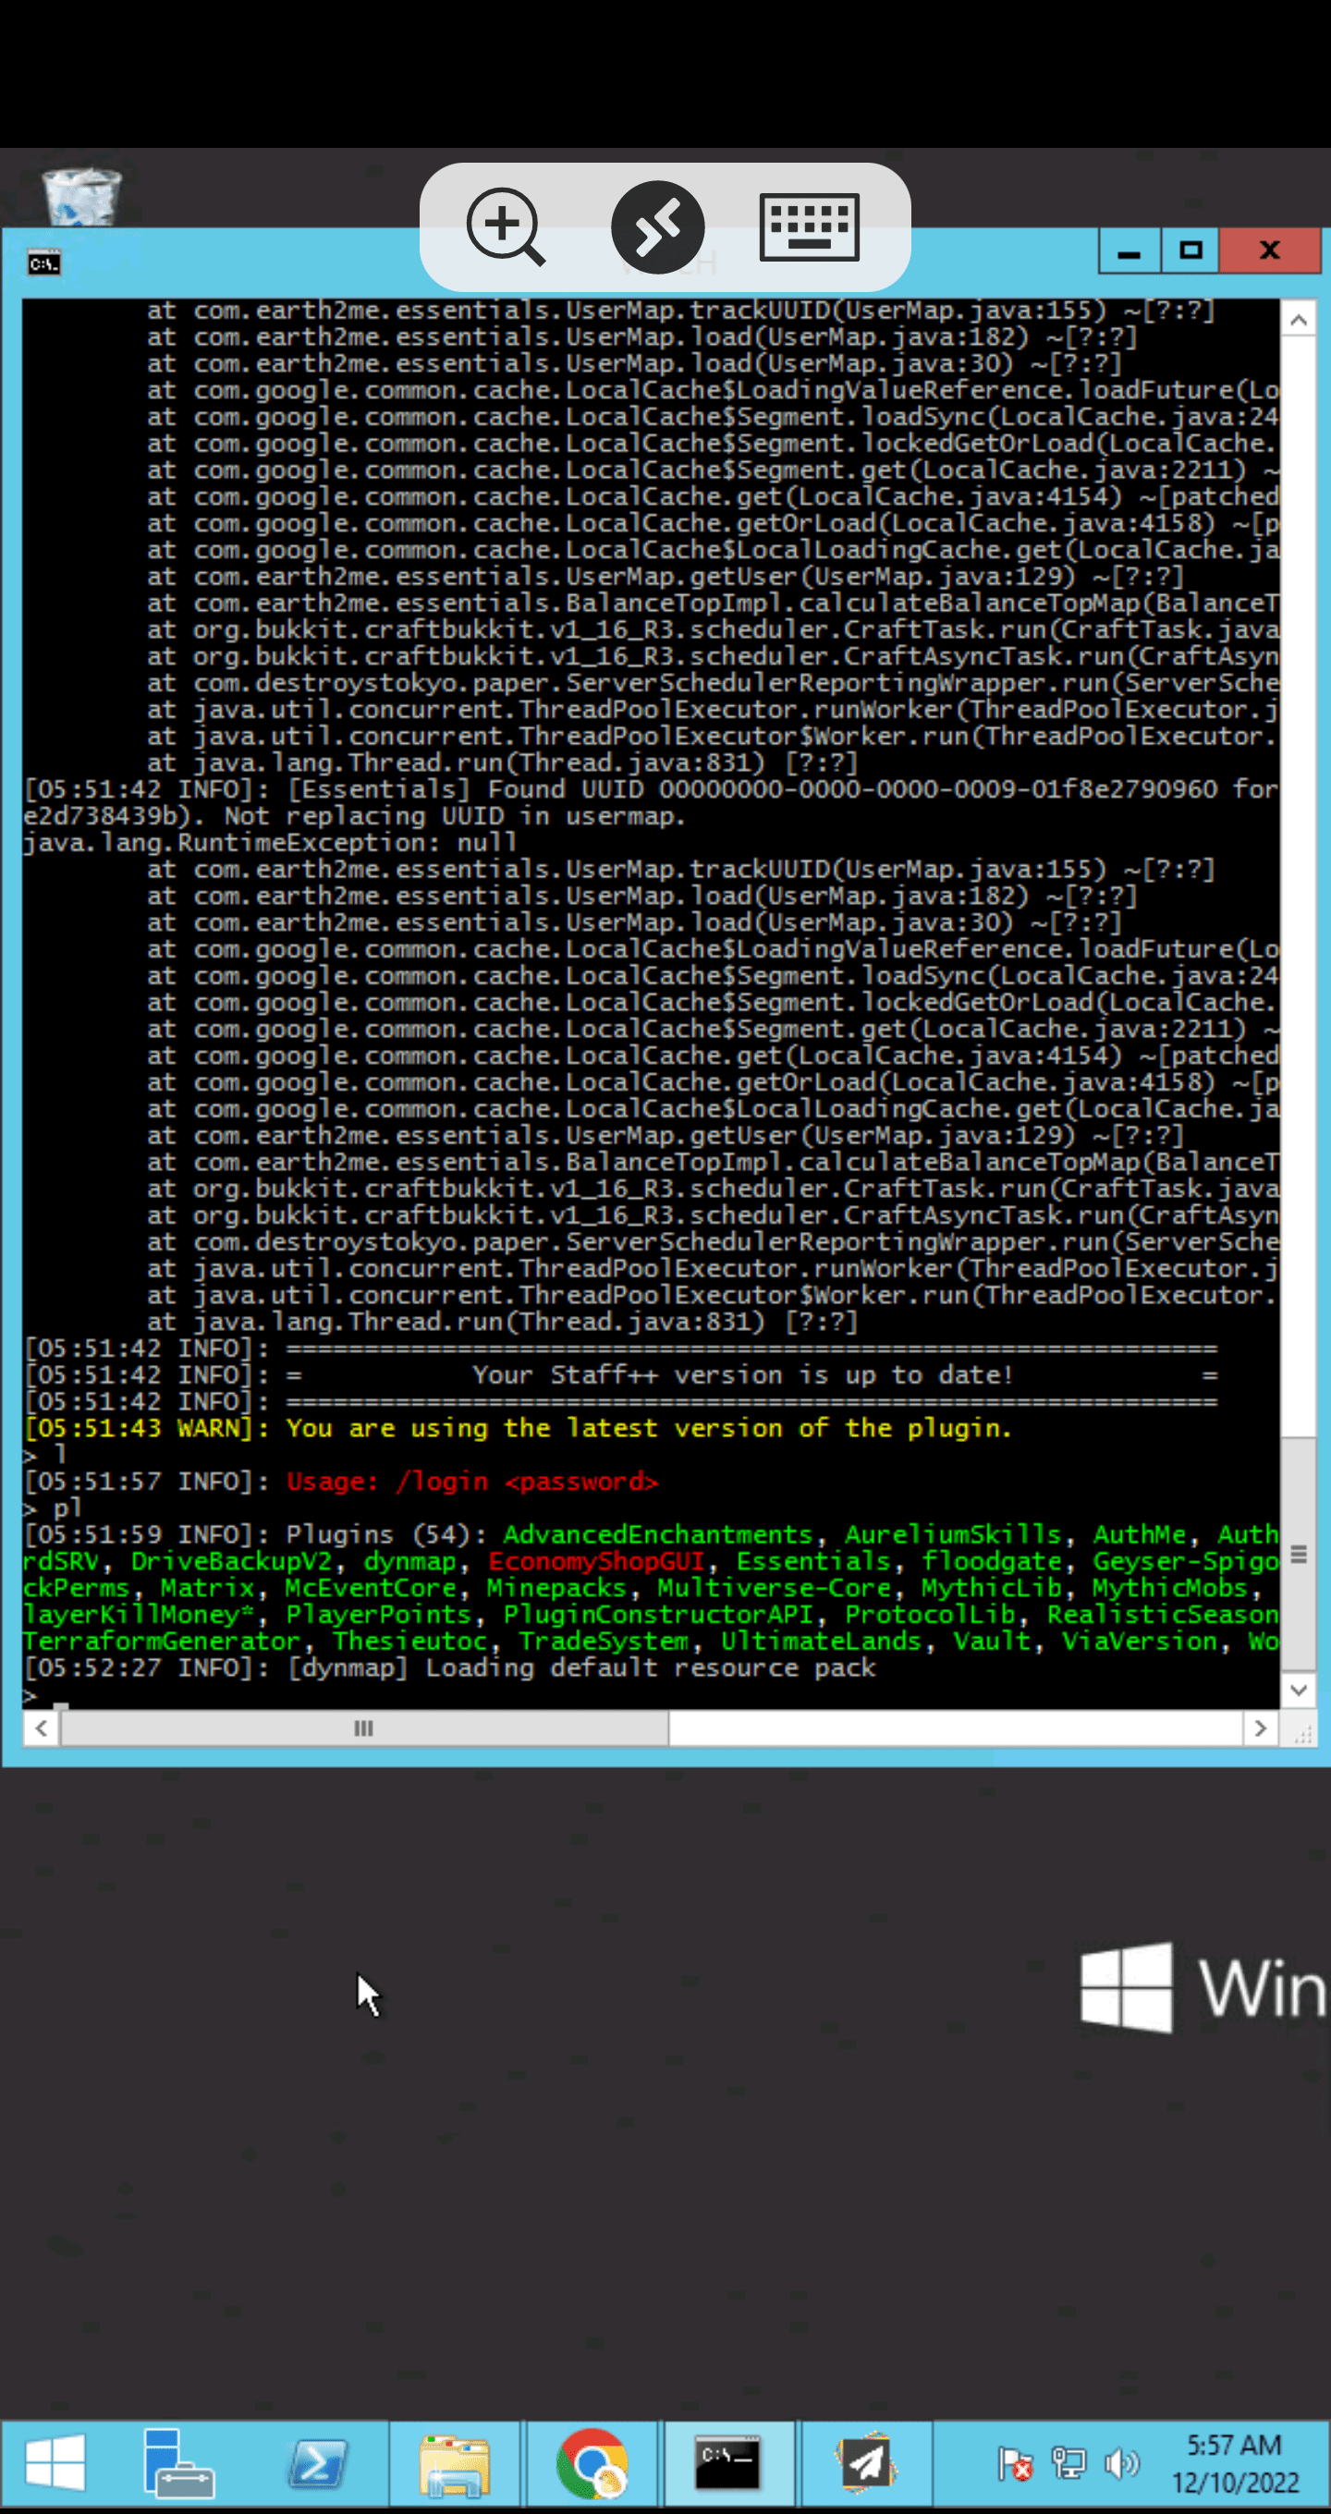
Task: Tap the zoom magnifier icon in the overlay
Action: (x=506, y=227)
